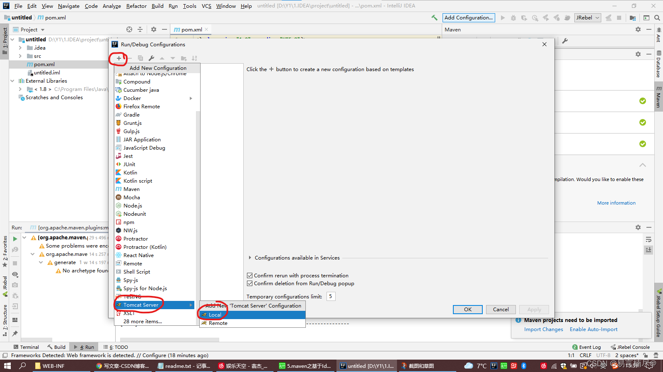
Task: Hide the Maven panel via minus icon
Action: 649,29
